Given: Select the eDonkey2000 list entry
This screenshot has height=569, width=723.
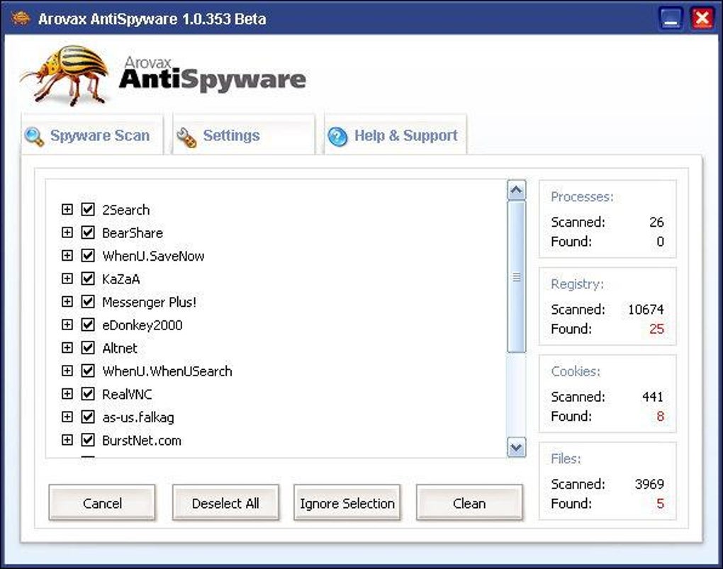Looking at the screenshot, I should (x=142, y=325).
